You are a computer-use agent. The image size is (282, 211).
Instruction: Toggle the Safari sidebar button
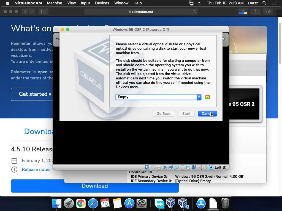tap(43, 12)
